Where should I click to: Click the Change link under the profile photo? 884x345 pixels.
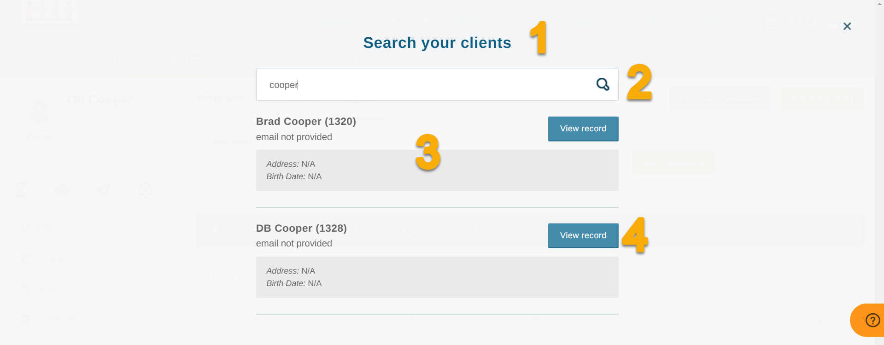click(x=39, y=136)
